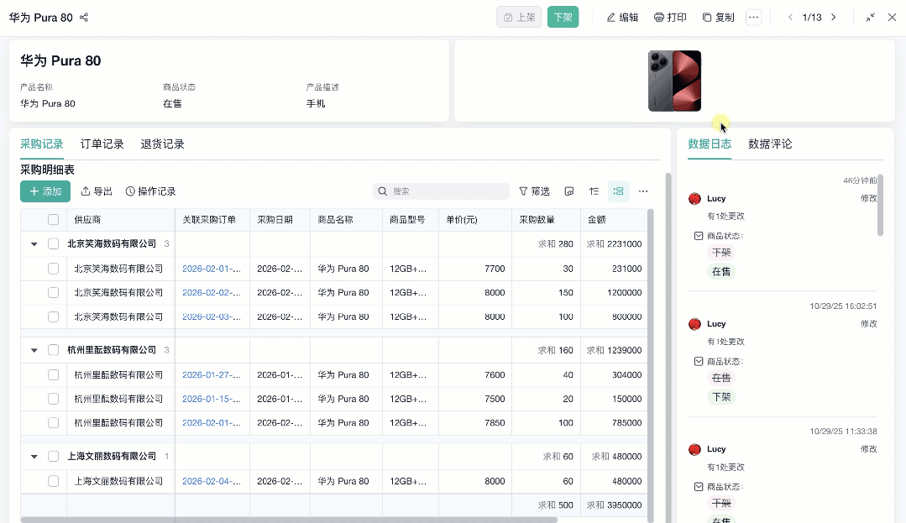
Task: Tick the 北京笑海数码有限公司 group checkbox
Action: (x=53, y=244)
